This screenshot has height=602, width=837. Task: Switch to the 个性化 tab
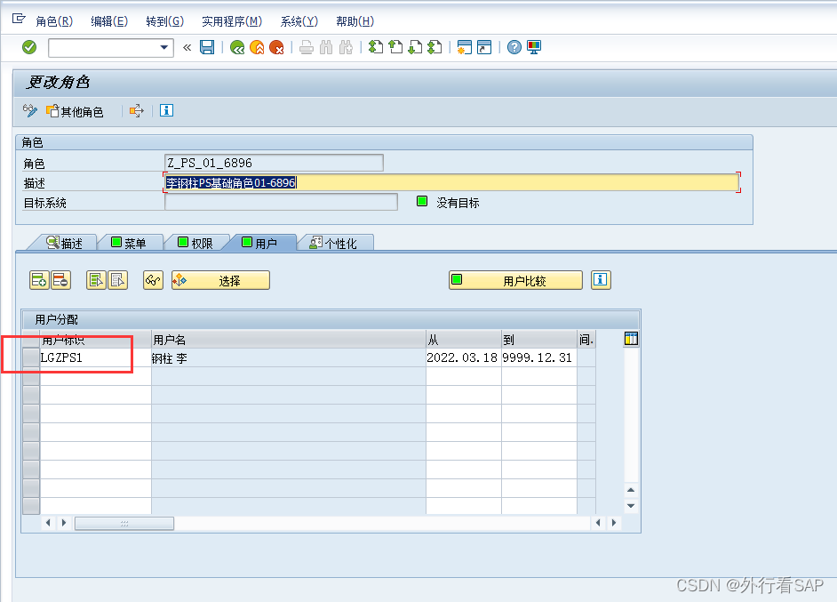333,243
